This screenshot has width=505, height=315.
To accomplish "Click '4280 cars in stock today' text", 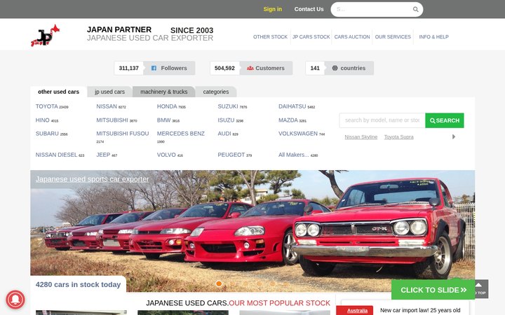I will point(79,284).
